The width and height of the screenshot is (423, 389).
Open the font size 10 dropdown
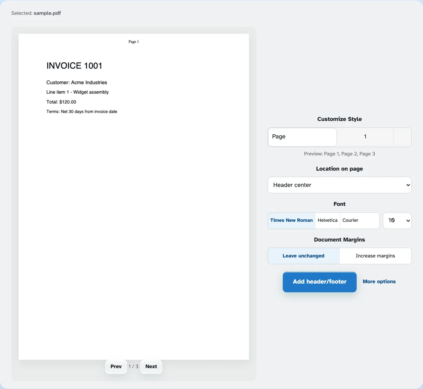[397, 220]
